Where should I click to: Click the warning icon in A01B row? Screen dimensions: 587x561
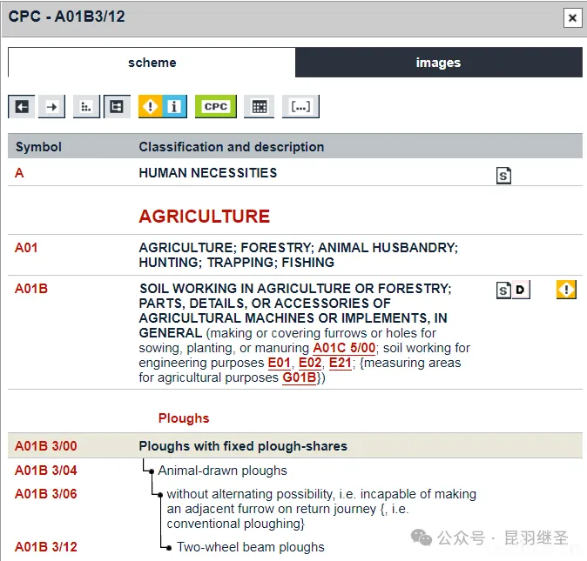coord(566,291)
